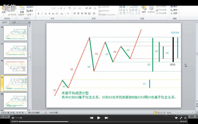Toggle normal view in status bar

(x=155, y=113)
